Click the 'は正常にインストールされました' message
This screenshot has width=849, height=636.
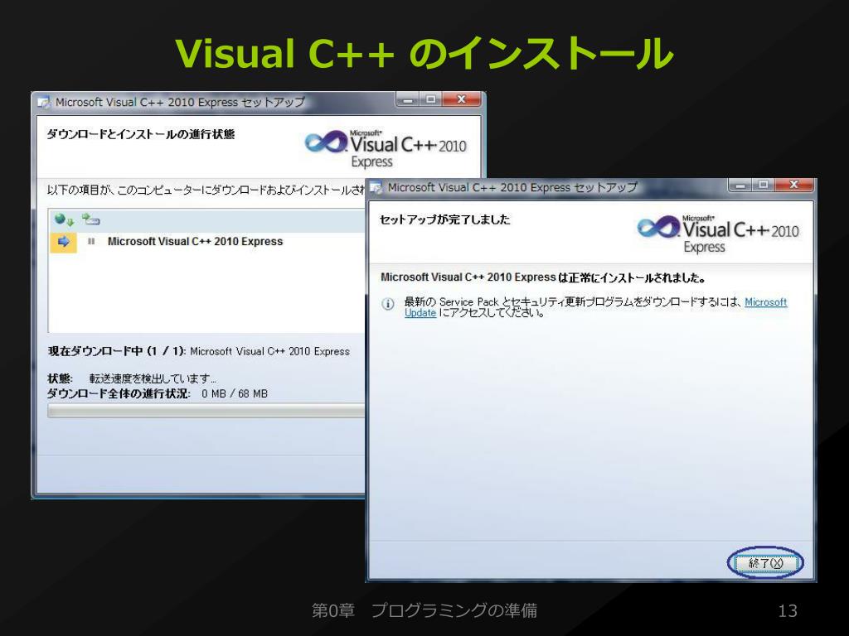coord(631,278)
